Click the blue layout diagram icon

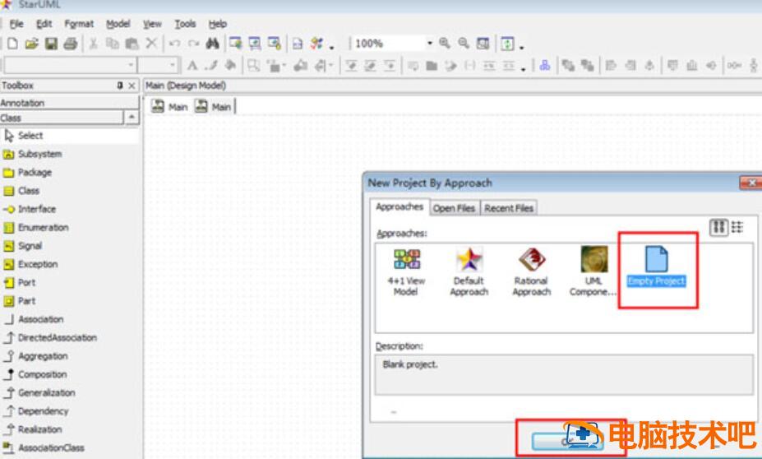[545, 65]
